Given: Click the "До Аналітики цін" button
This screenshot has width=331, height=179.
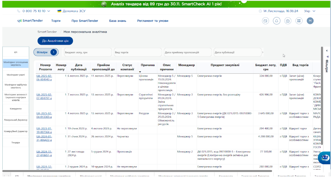Looking at the screenshot, I should [55, 41].
